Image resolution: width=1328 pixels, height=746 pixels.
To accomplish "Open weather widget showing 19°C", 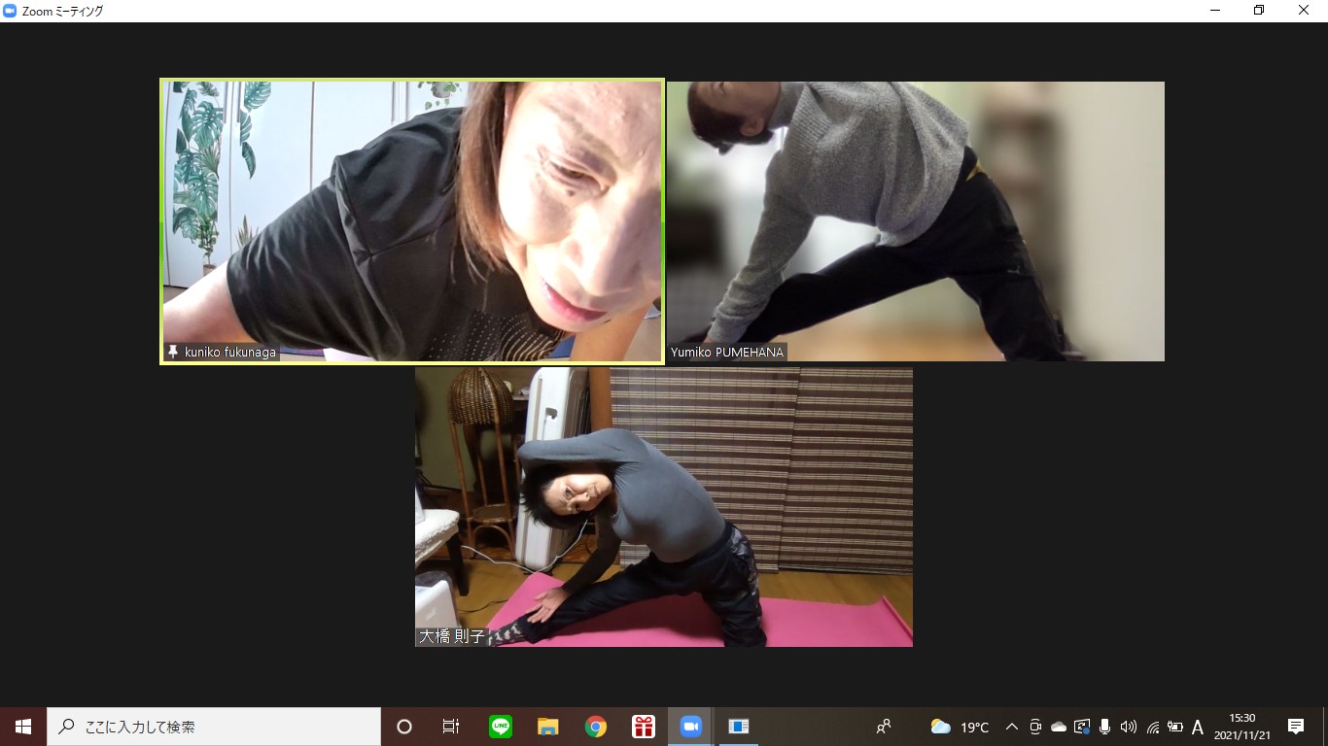I will (x=961, y=727).
